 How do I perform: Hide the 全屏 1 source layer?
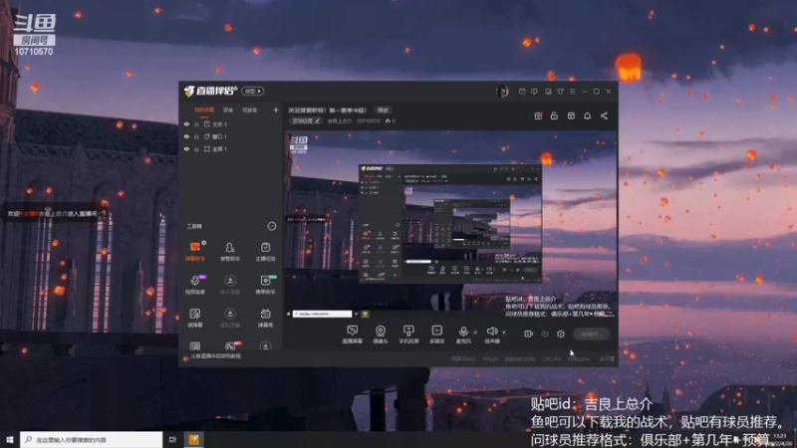[186, 148]
